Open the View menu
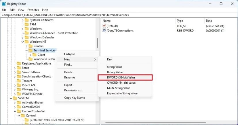The image size is (238, 125). 21,10
